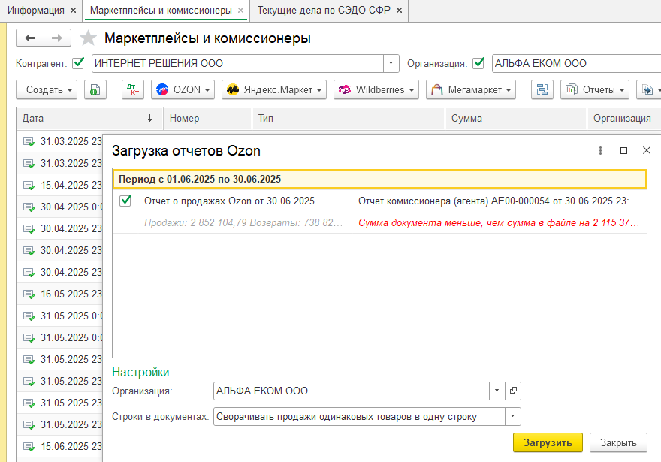
Task: Click the Тип column header
Action: [x=349, y=119]
